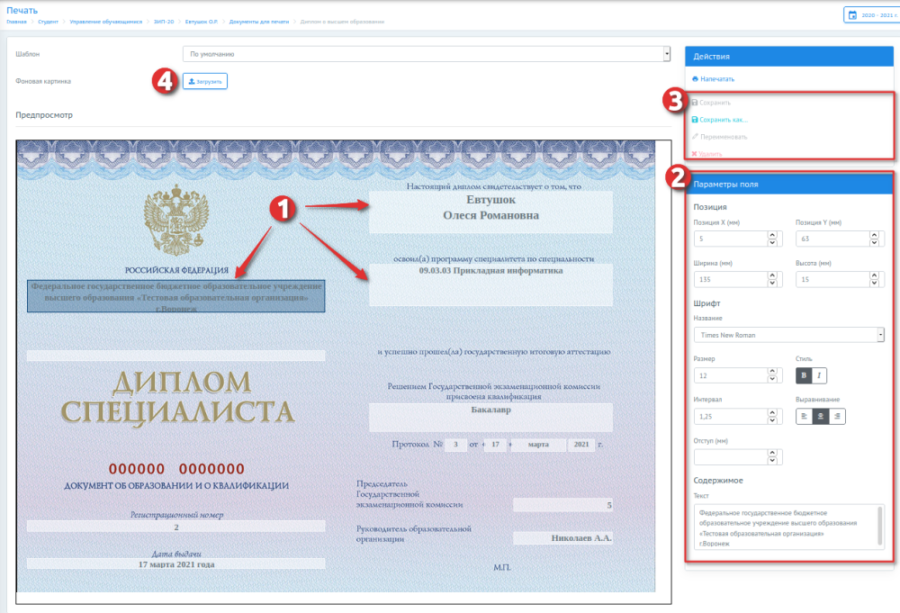Go to Главная in breadcrumbs

pos(16,22)
